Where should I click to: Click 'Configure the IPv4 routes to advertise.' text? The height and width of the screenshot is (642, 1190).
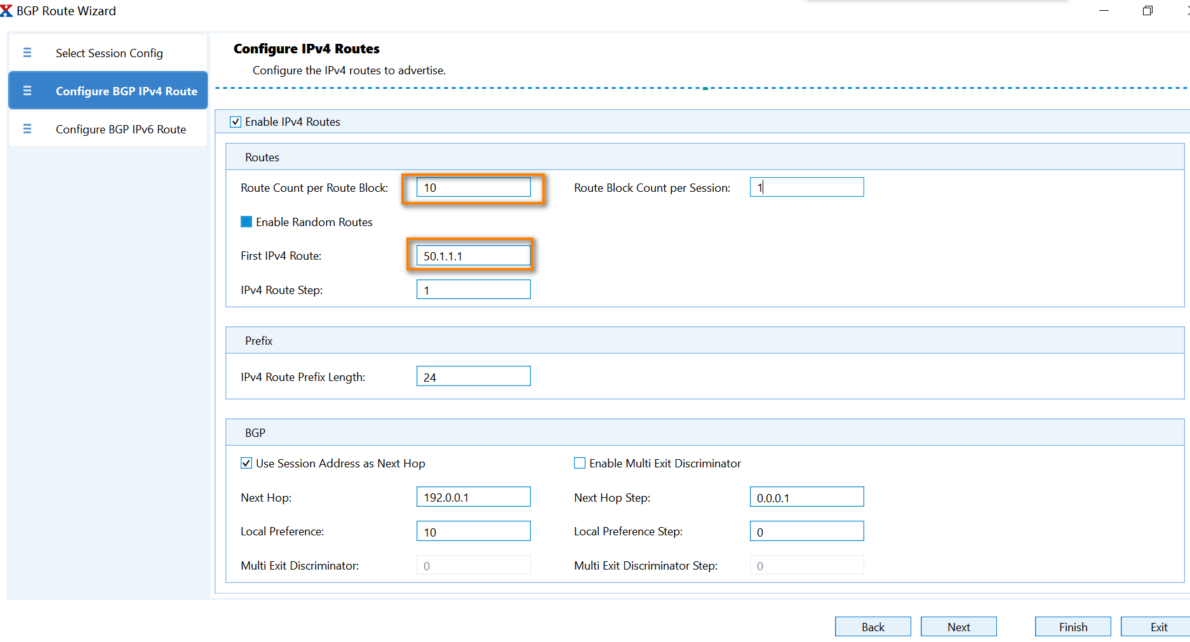(349, 70)
